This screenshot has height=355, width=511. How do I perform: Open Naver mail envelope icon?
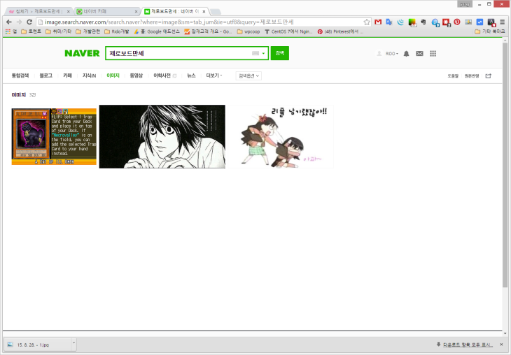tap(419, 54)
